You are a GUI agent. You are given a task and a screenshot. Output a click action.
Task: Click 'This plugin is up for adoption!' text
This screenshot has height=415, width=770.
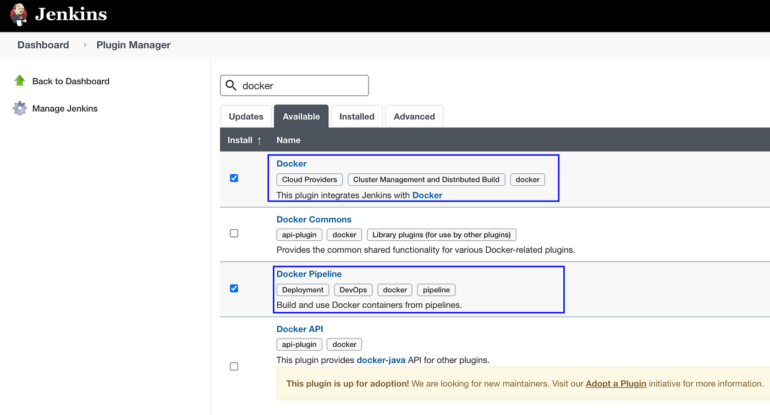(x=348, y=384)
